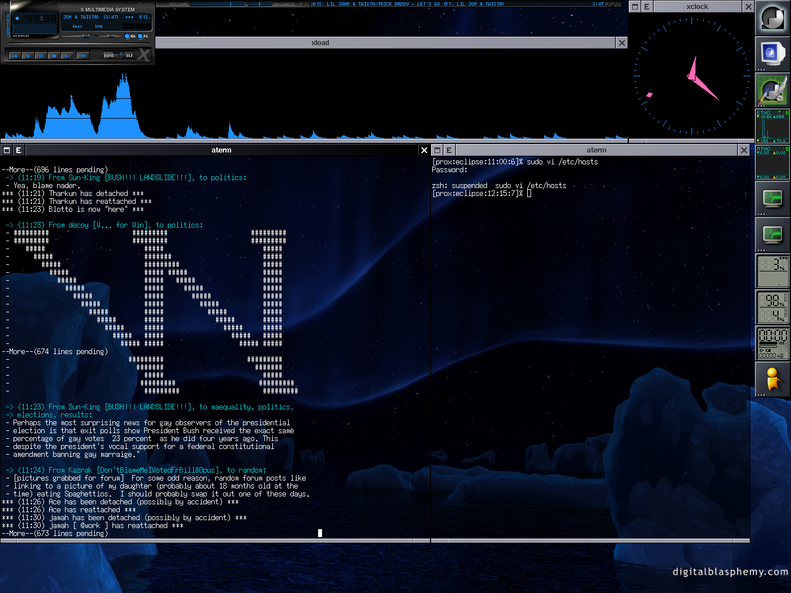Click playlist entry 613 Lil John & Twista

coord(408,4)
